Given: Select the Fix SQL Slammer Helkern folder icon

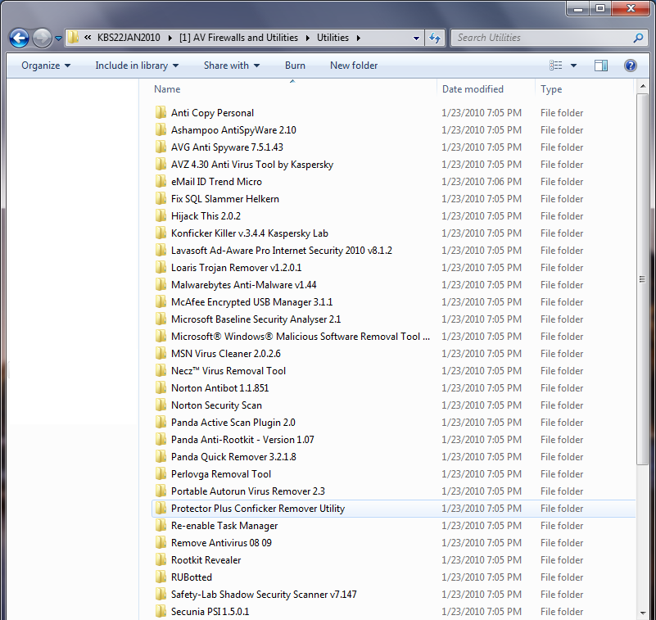Looking at the screenshot, I should point(161,198).
